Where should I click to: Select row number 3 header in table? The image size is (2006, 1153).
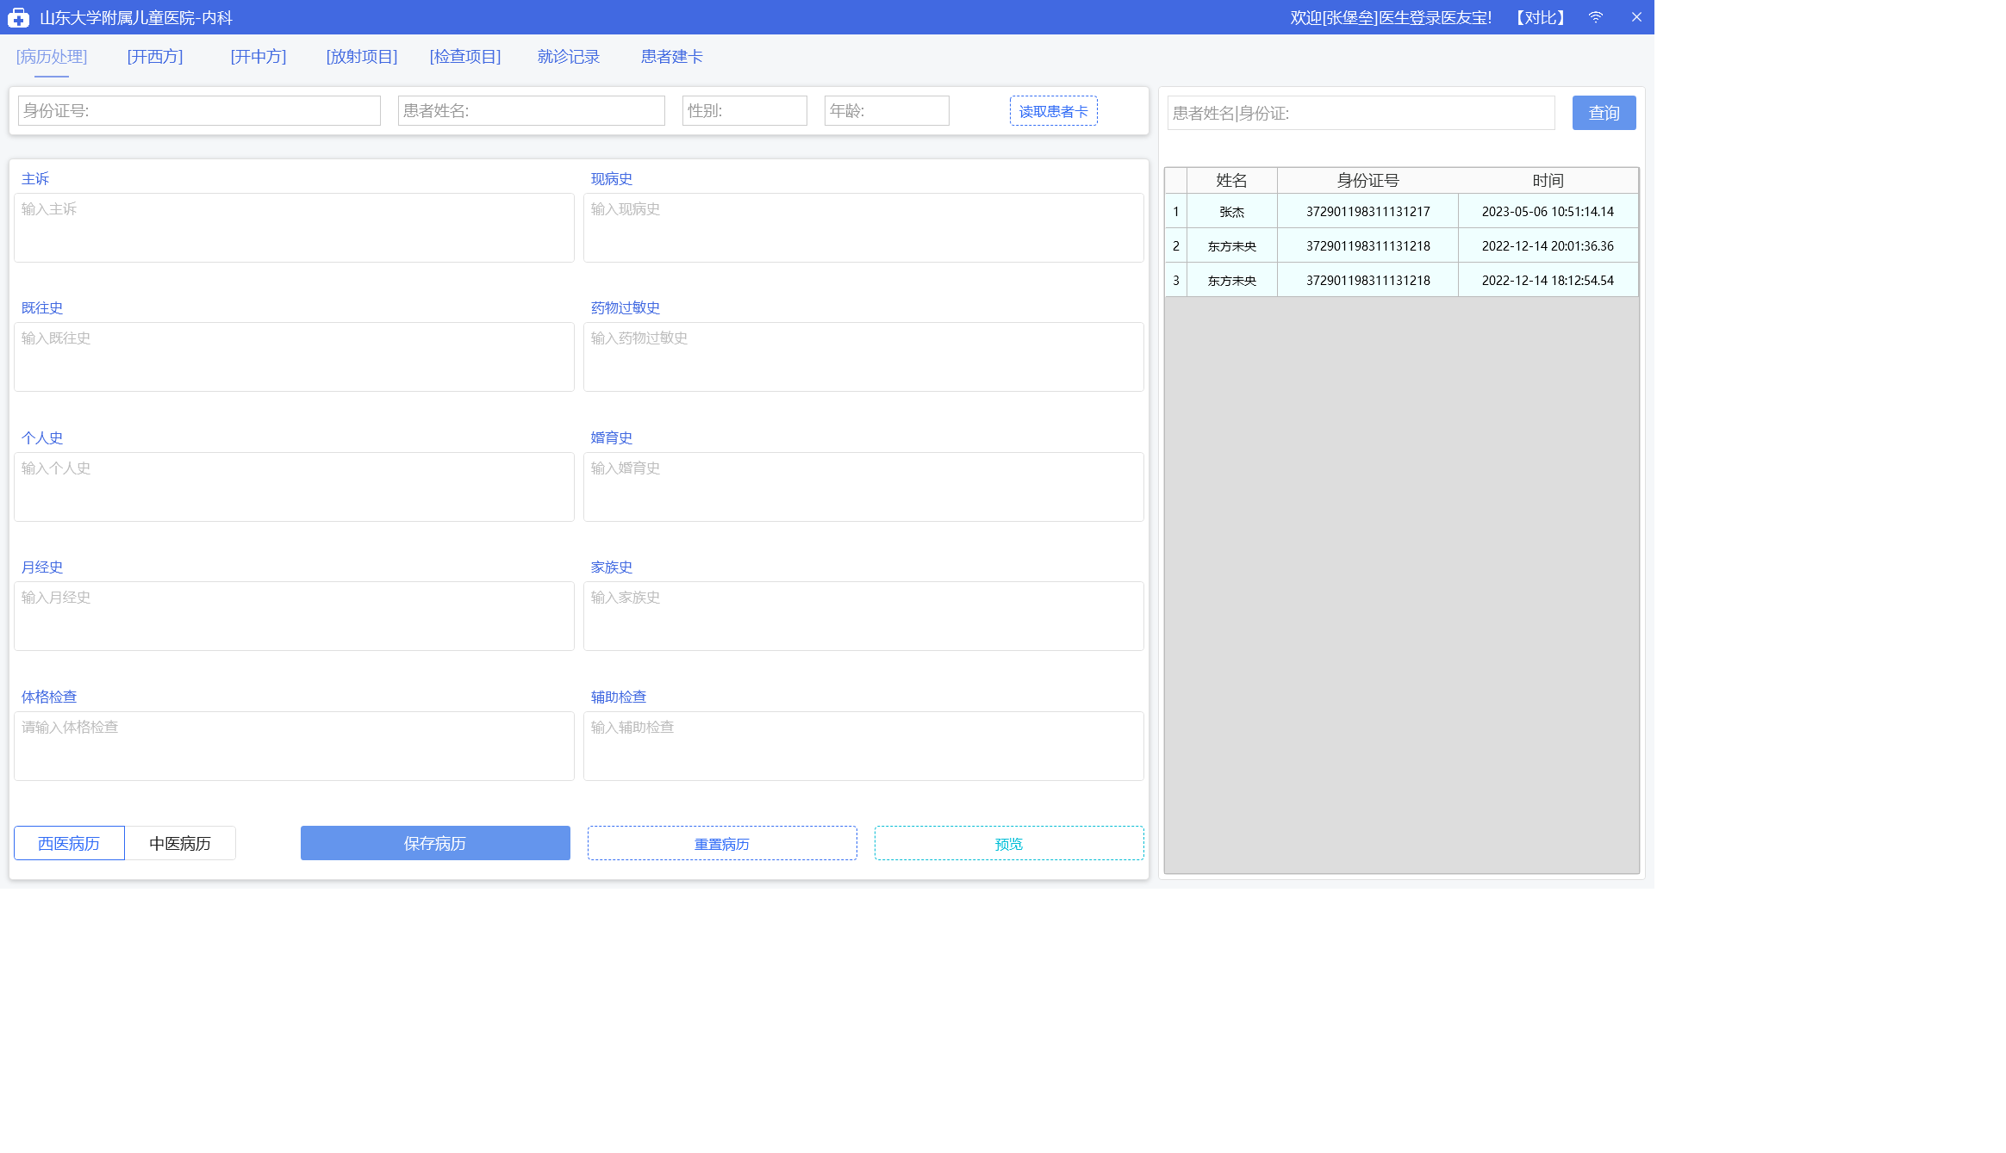[1176, 281]
